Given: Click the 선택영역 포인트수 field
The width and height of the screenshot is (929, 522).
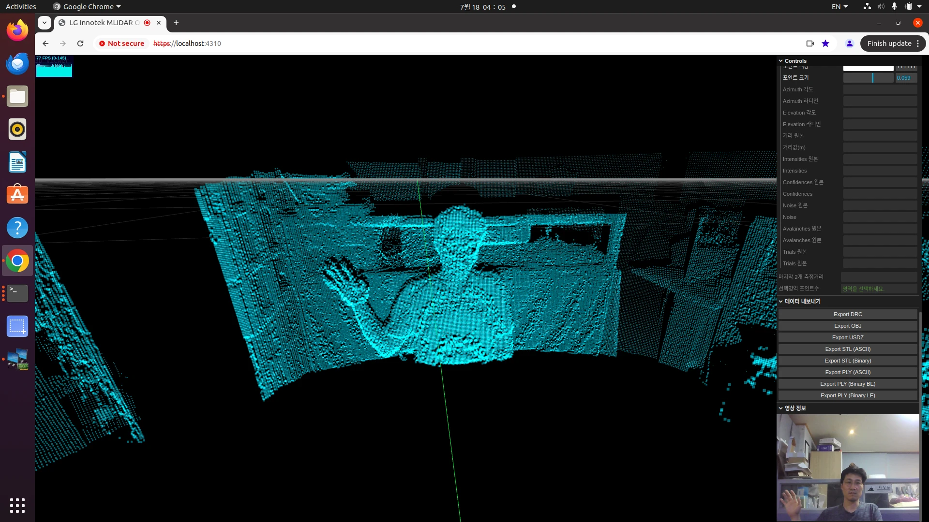Looking at the screenshot, I should point(879,289).
